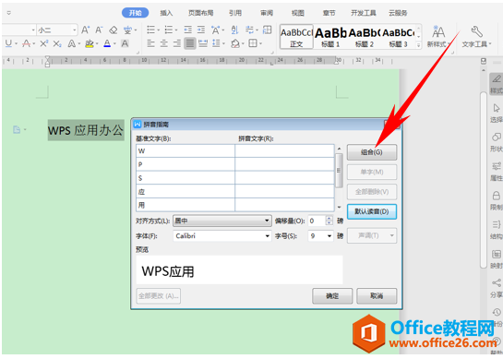Center align the paragraph
The height and width of the screenshot is (359, 503).
click(x=164, y=43)
